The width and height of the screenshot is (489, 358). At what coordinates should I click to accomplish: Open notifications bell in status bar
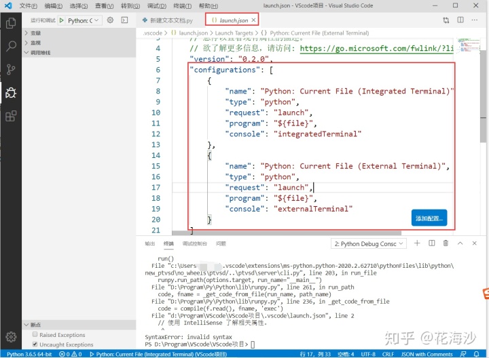coord(477,354)
